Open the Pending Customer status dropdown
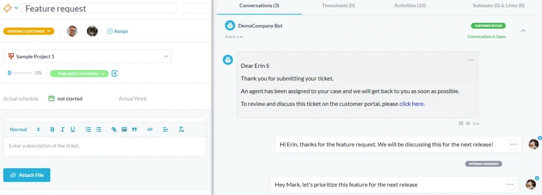Image resolution: width=542 pixels, height=195 pixels. pos(29,31)
